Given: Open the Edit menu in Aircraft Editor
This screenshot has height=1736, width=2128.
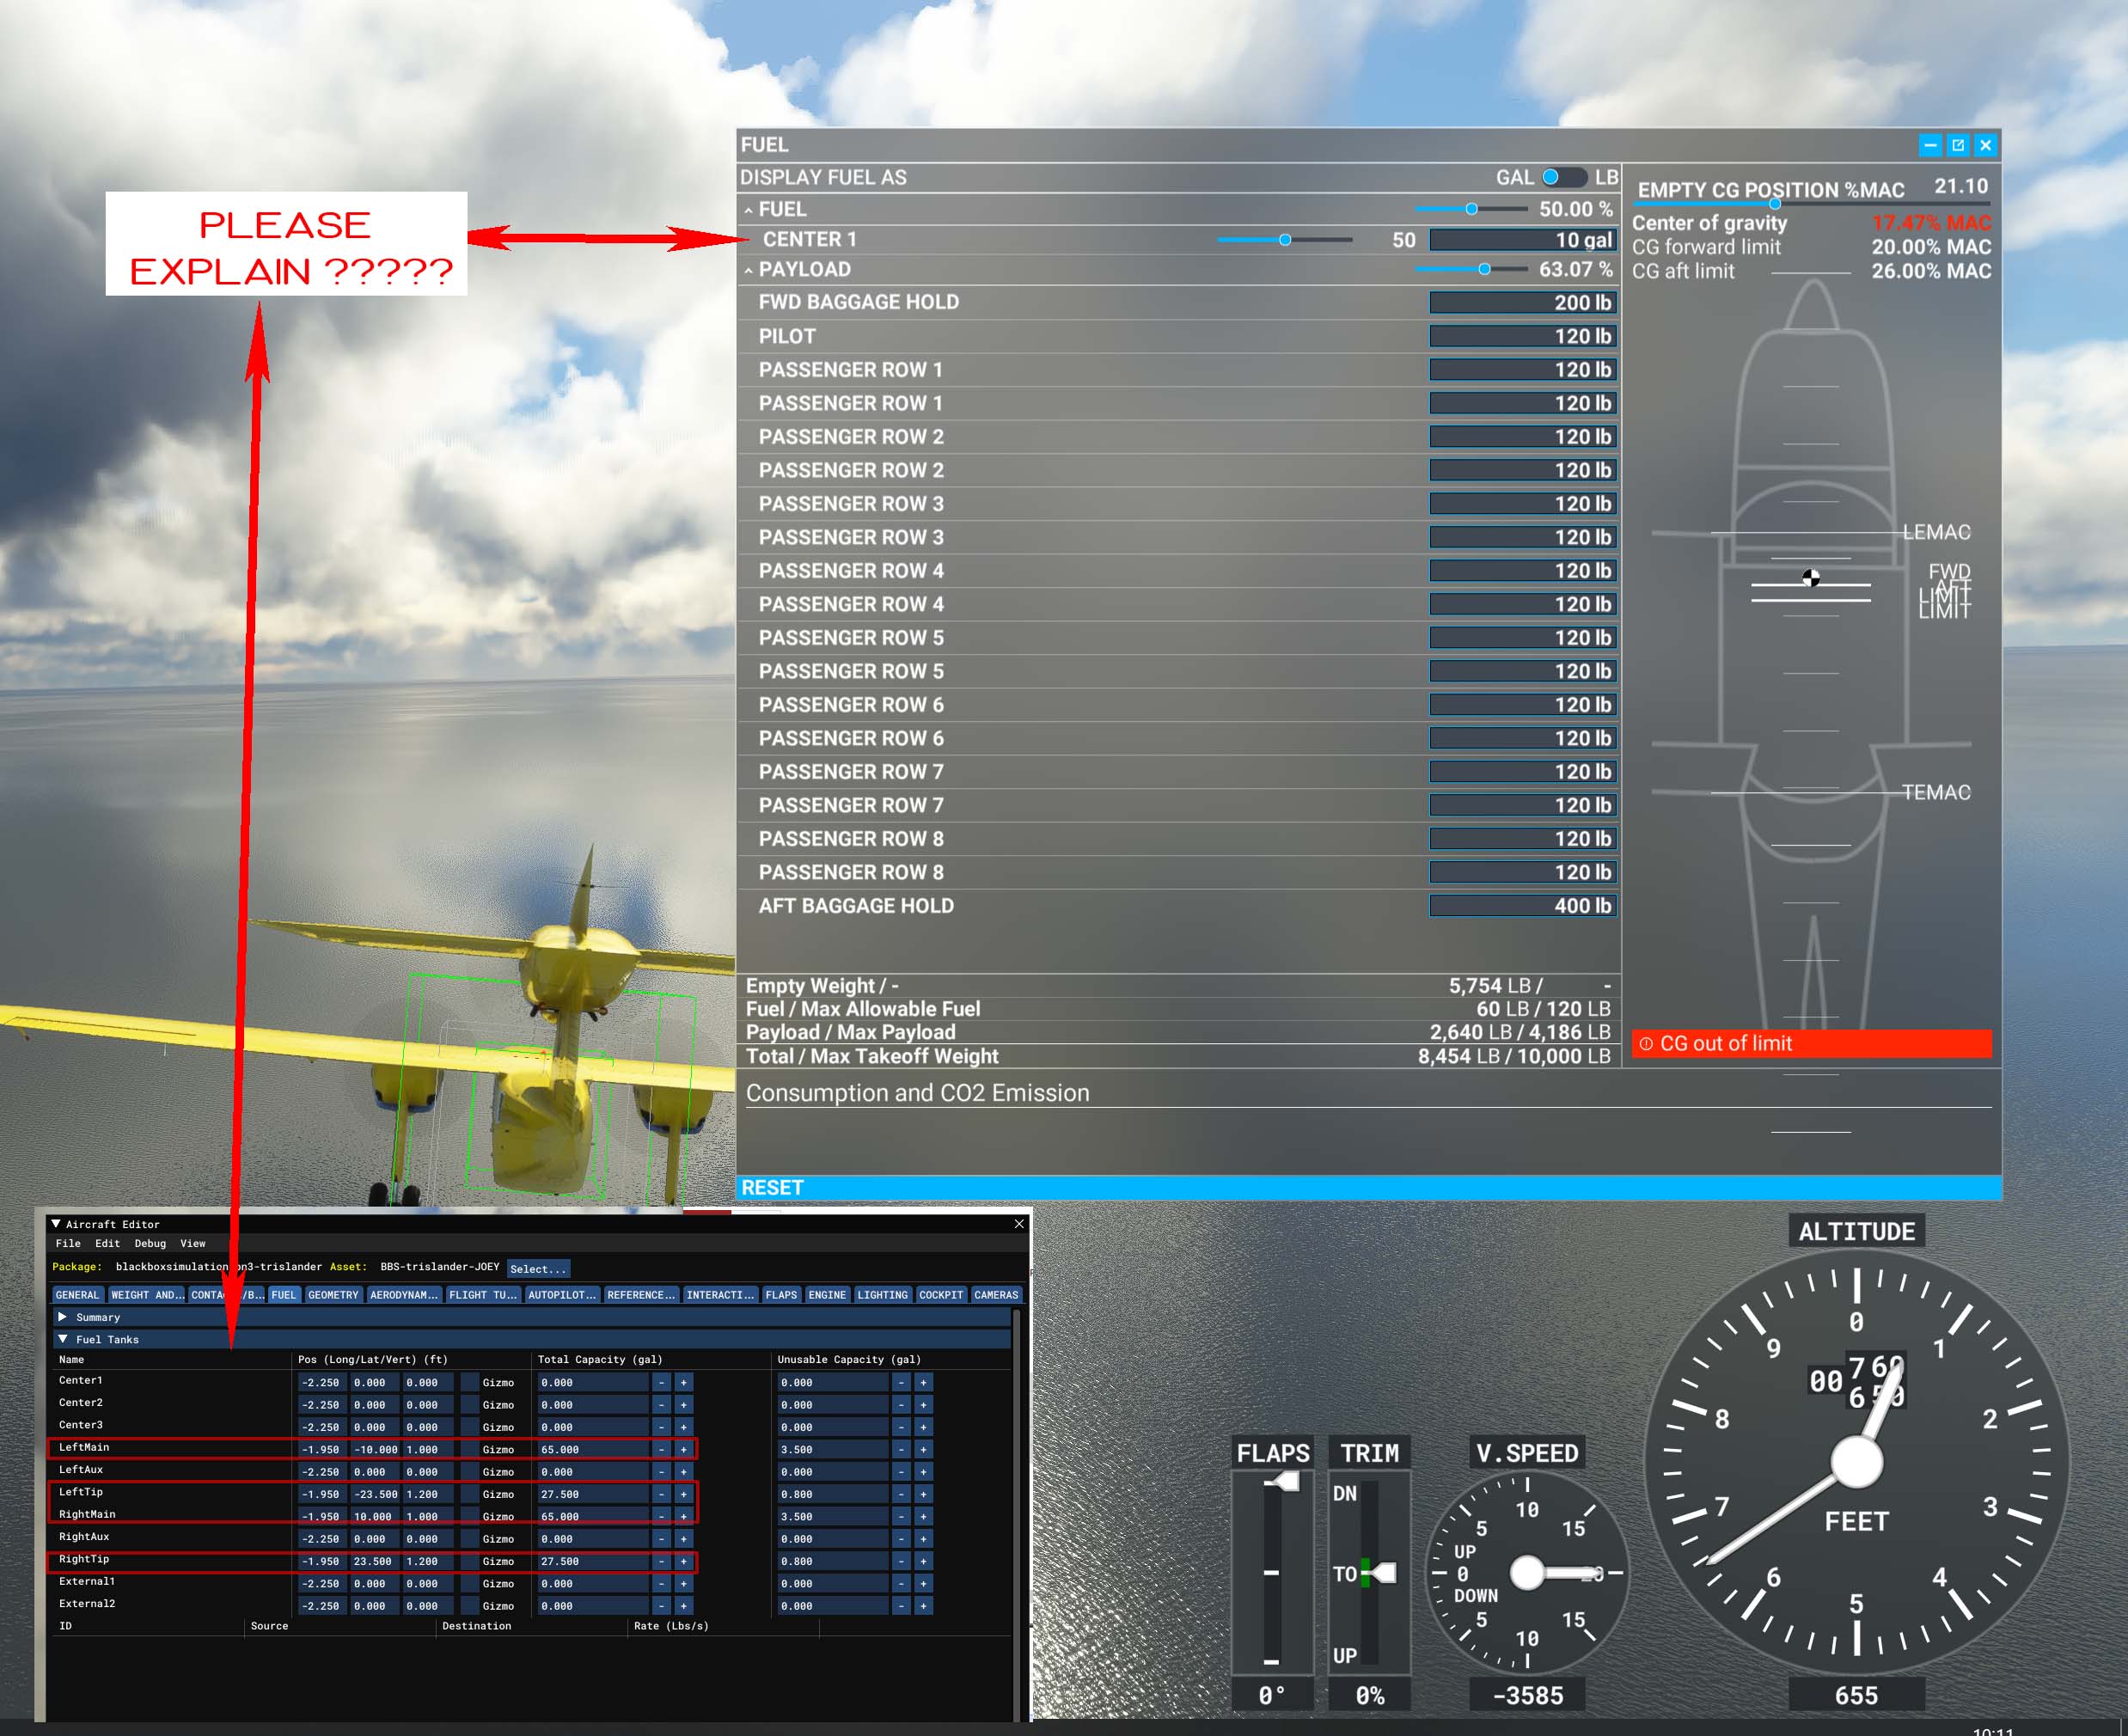Looking at the screenshot, I should [x=107, y=1244].
